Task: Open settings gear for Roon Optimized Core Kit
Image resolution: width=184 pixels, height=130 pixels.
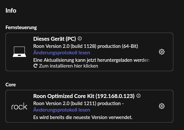Action: coord(162,106)
